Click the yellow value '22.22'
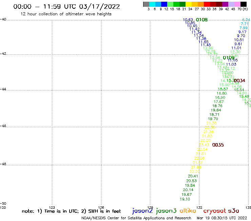 pos(195,171)
